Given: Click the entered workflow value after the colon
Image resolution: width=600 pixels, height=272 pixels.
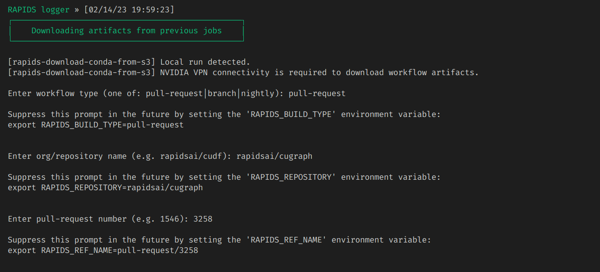Looking at the screenshot, I should pos(317,93).
